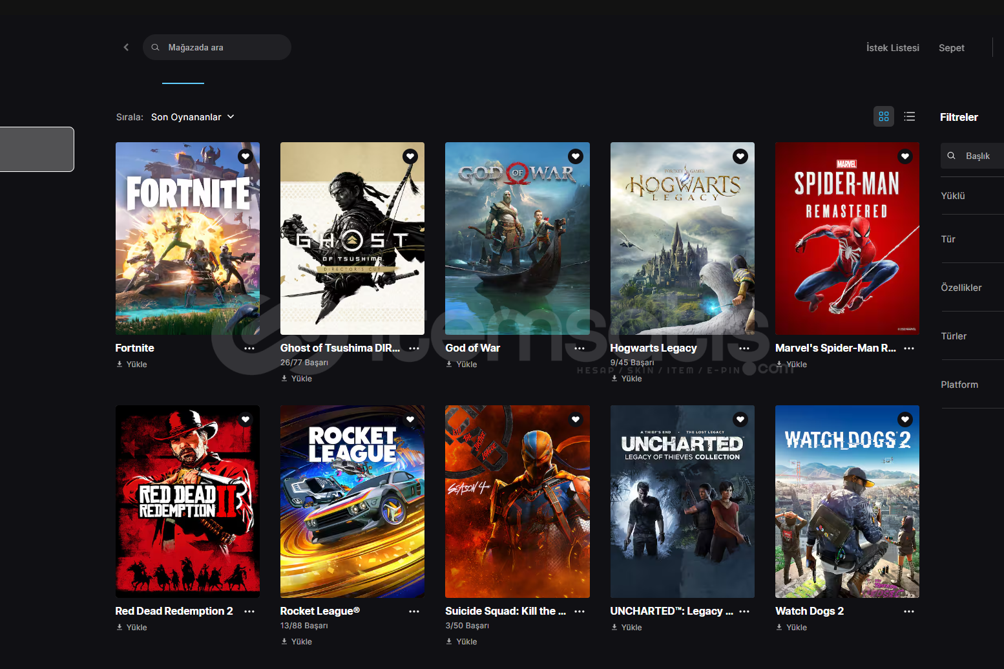Open more options for Marvel's Spider-Man
This screenshot has width=1004, height=669.
(909, 348)
